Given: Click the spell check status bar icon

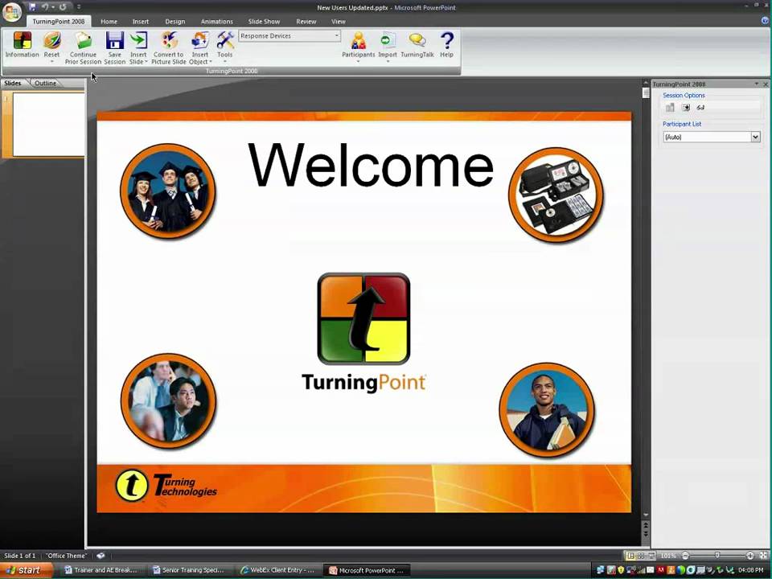Looking at the screenshot, I should coord(101,556).
